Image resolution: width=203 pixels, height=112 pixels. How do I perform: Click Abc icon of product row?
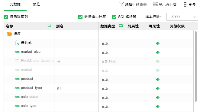point(17,79)
